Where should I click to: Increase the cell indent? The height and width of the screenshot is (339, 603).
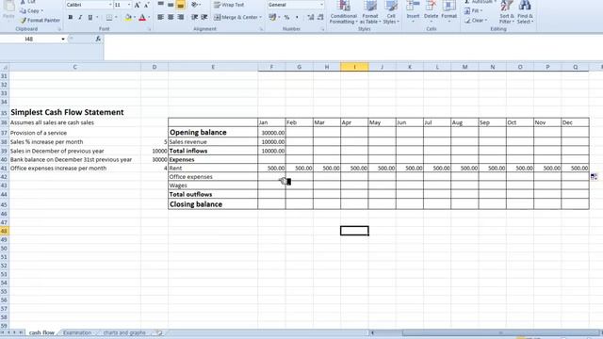204,17
